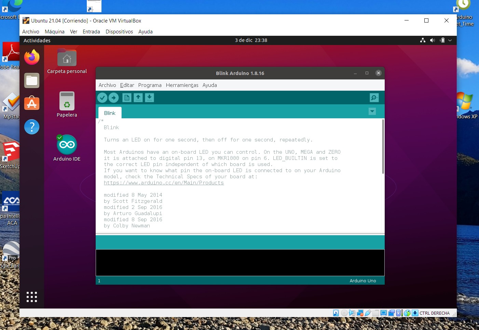Open the calendar by clicking the date

[251, 40]
